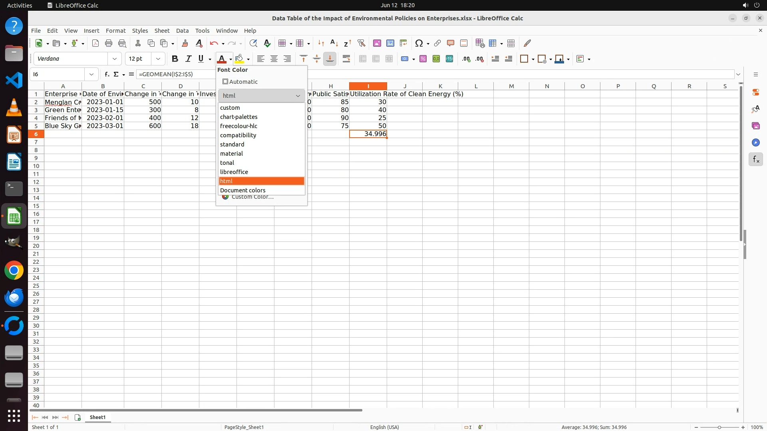
Task: Click the Sheet1 tab
Action: click(97, 417)
